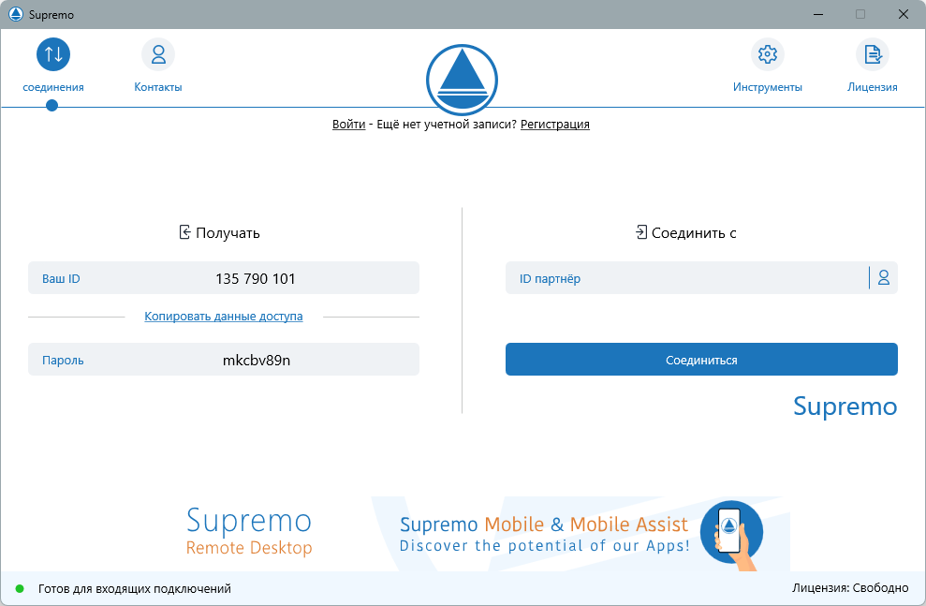Click the Соединить с heading
Image resolution: width=926 pixels, height=606 pixels.
(x=693, y=232)
